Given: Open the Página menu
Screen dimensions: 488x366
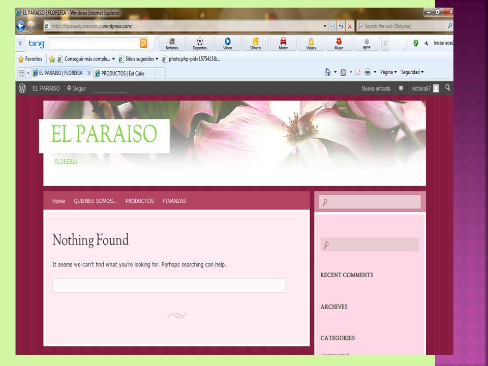Looking at the screenshot, I should tap(388, 72).
